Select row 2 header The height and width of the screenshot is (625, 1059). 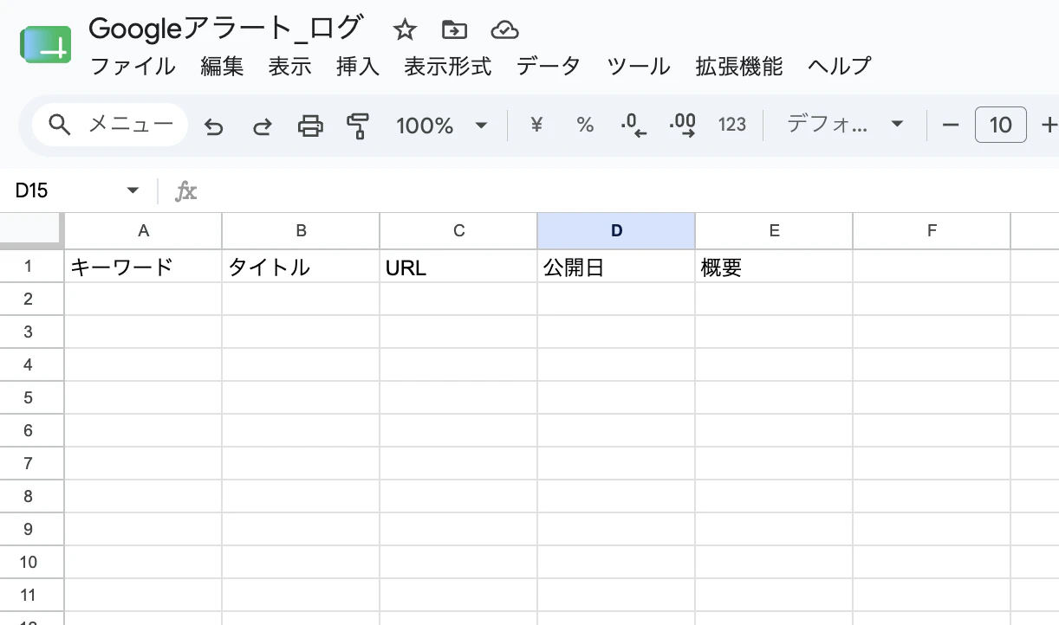31,300
